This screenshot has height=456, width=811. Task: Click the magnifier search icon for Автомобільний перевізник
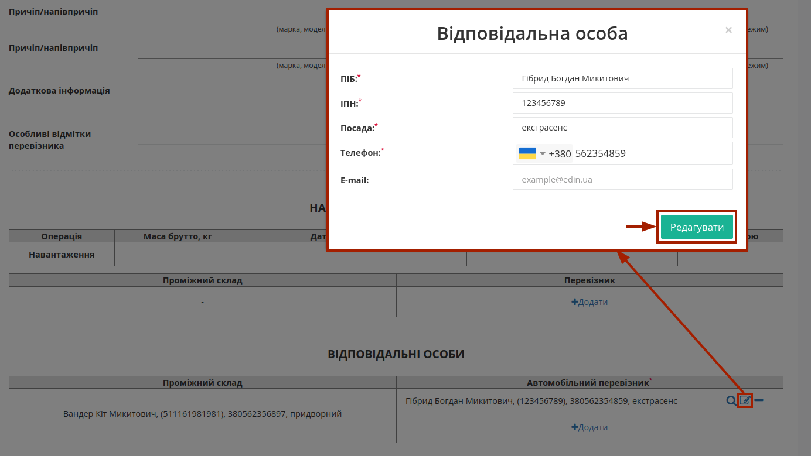click(731, 401)
